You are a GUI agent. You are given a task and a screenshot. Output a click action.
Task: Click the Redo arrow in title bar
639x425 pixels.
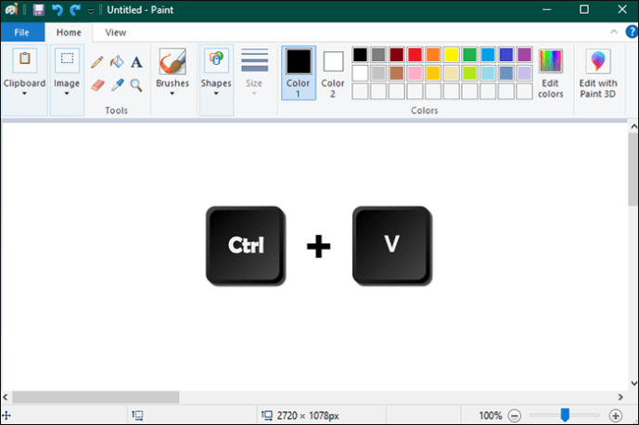click(74, 9)
